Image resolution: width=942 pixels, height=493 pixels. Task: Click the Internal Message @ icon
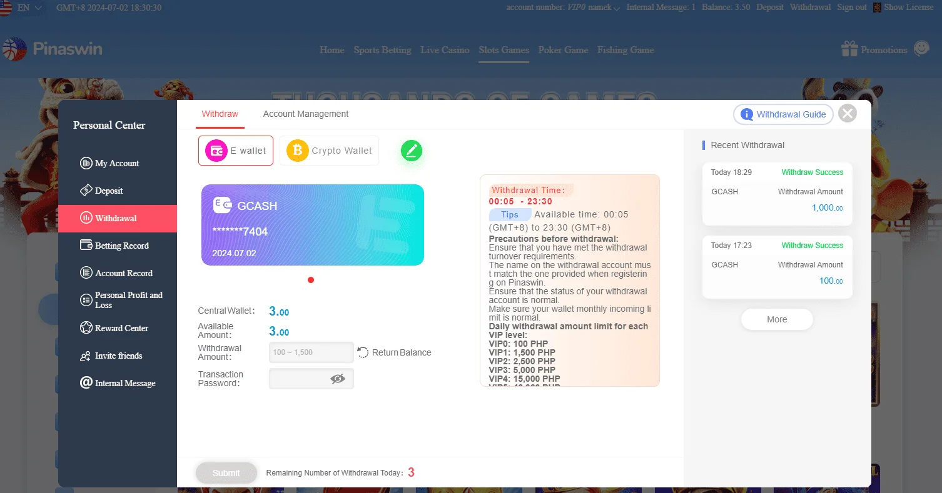pos(86,383)
